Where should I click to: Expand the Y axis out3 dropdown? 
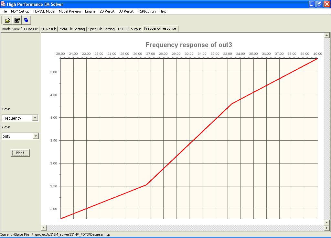36,136
